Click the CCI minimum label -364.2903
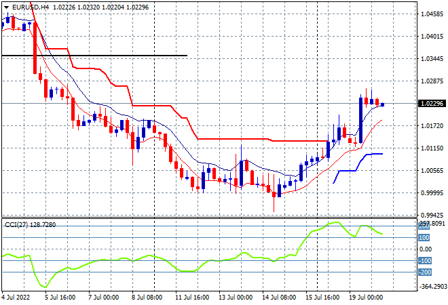The width and height of the screenshot is (448, 305). coord(433,286)
